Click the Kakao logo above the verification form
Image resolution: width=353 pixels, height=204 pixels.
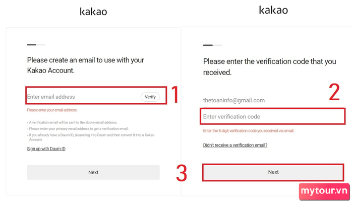(x=273, y=10)
